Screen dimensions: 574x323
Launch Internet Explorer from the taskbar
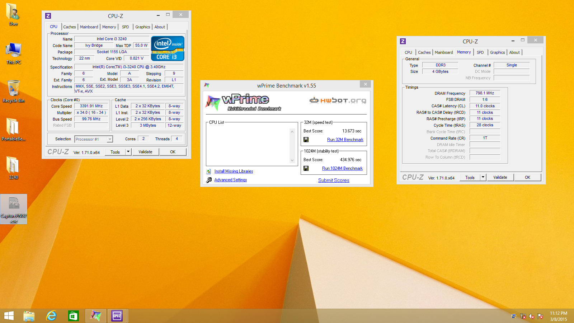[x=51, y=316]
